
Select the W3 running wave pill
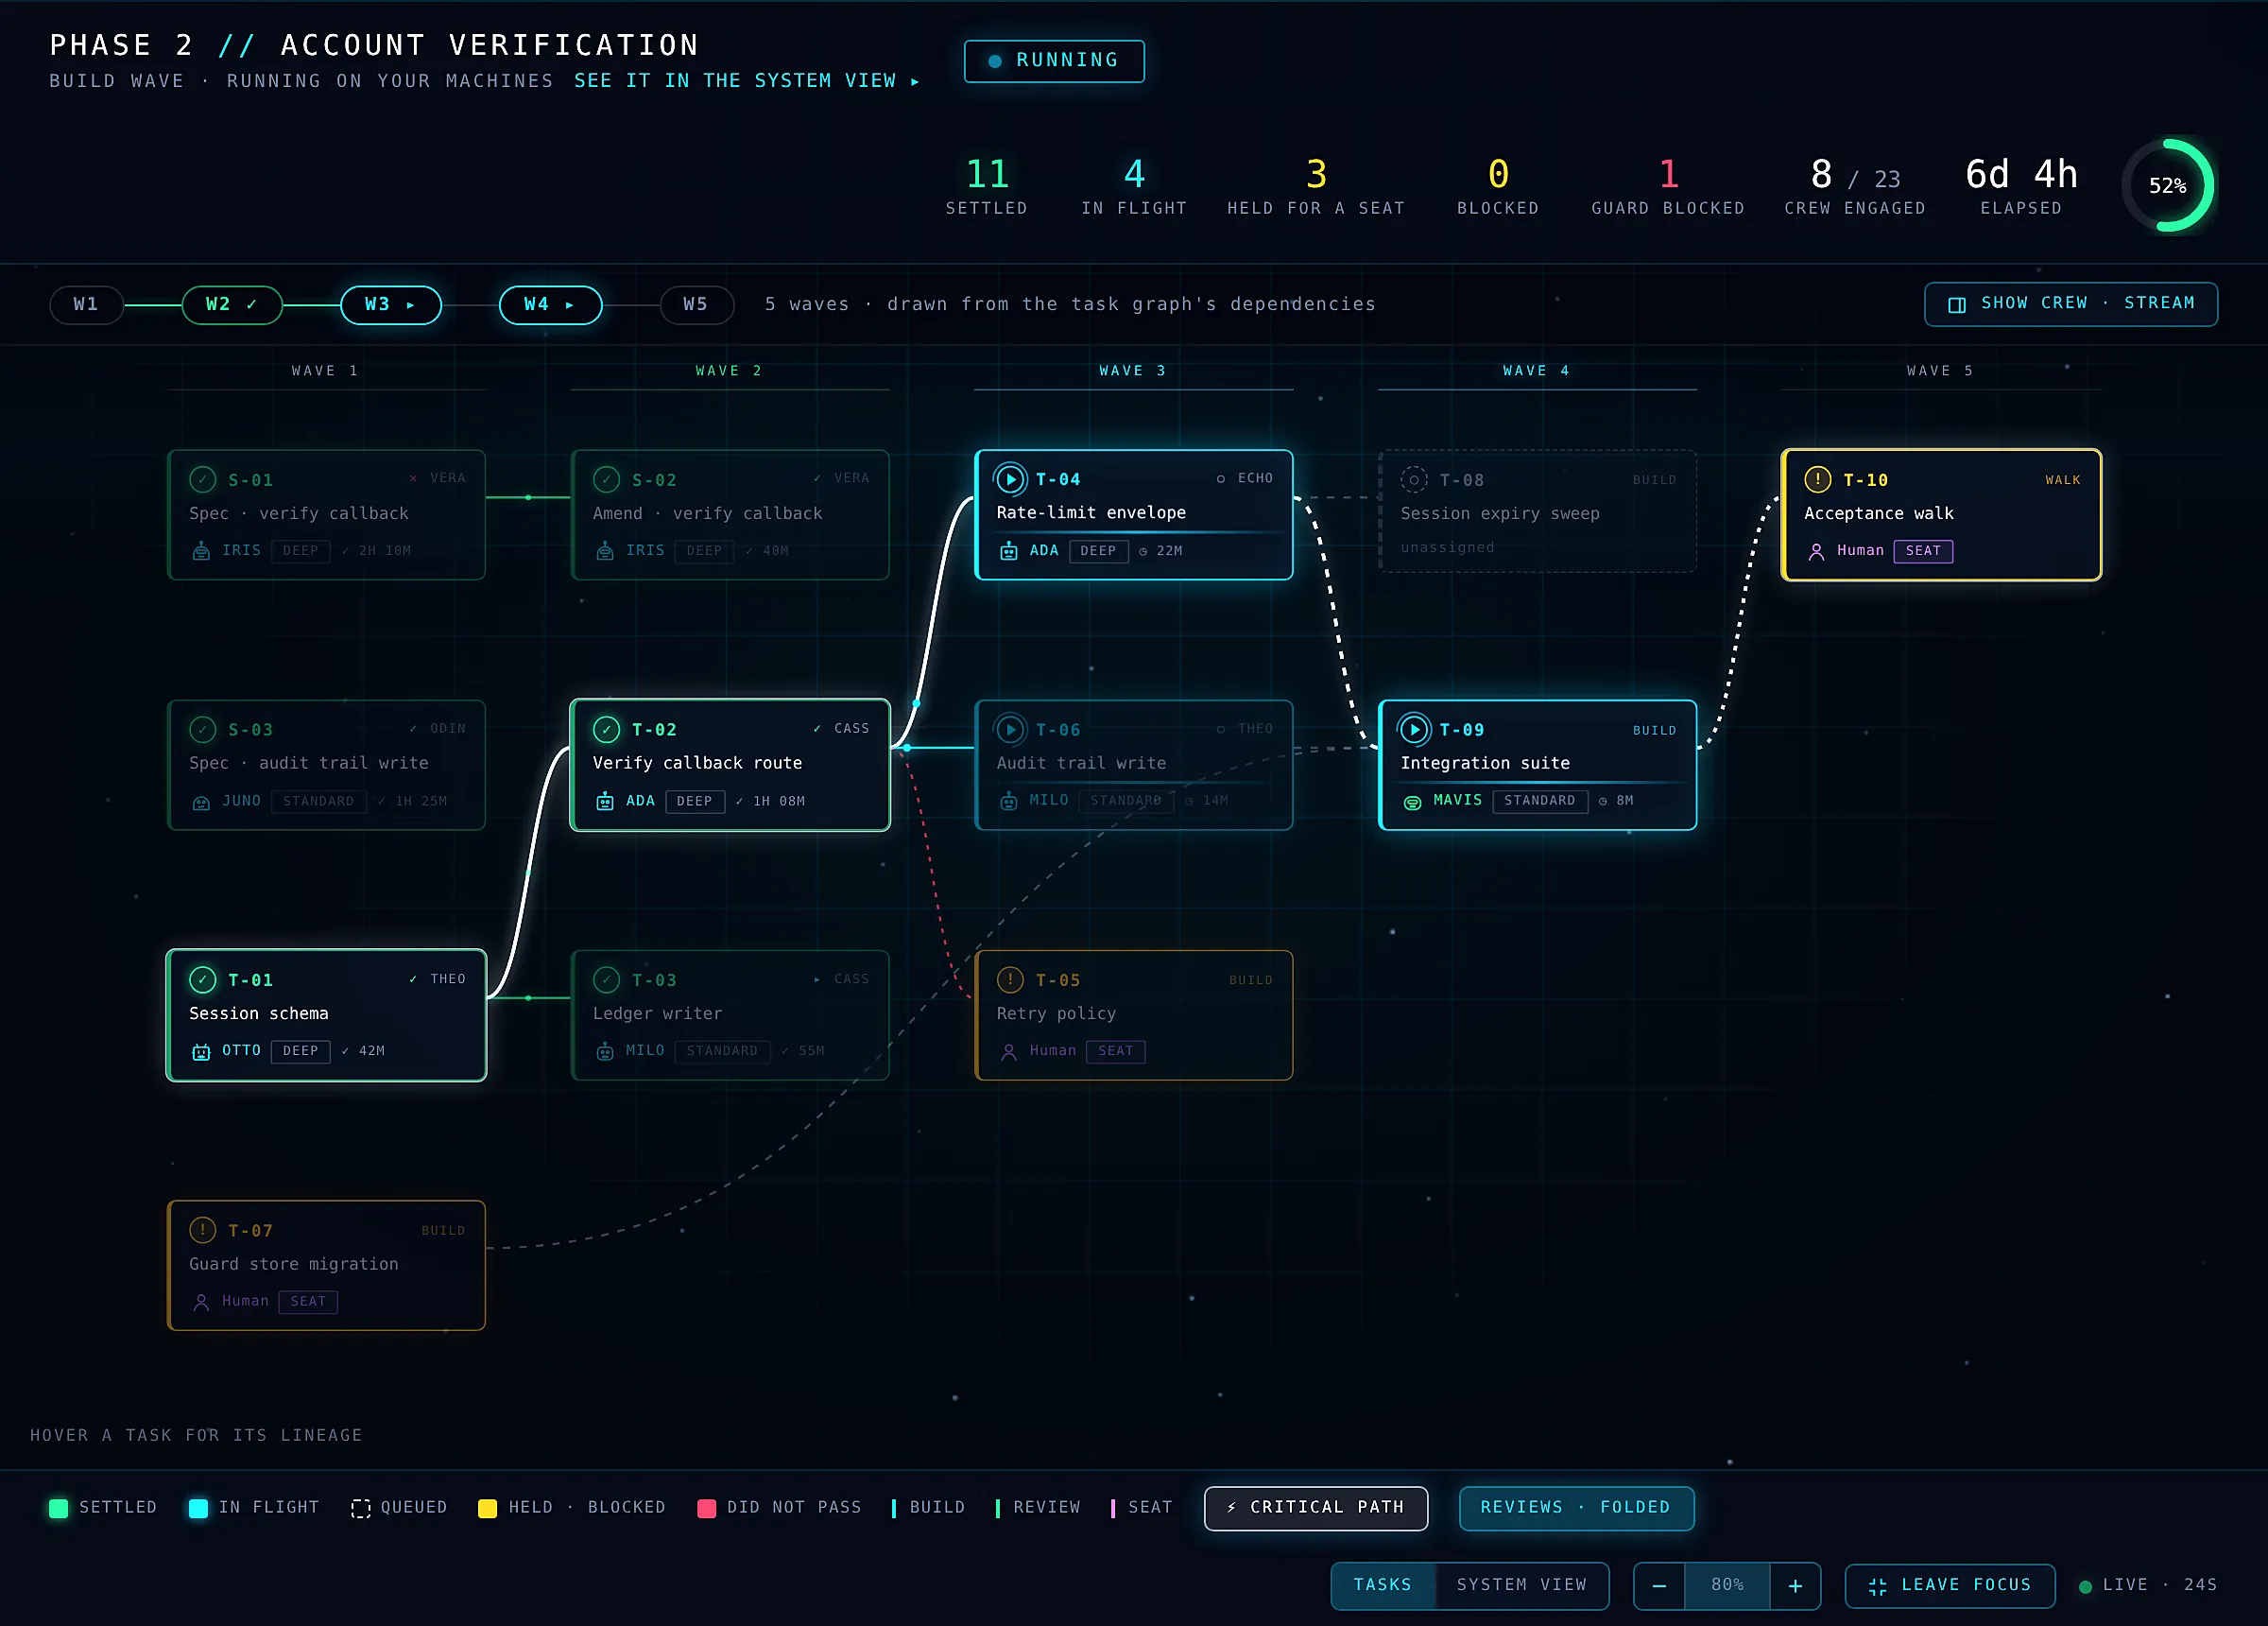point(391,304)
